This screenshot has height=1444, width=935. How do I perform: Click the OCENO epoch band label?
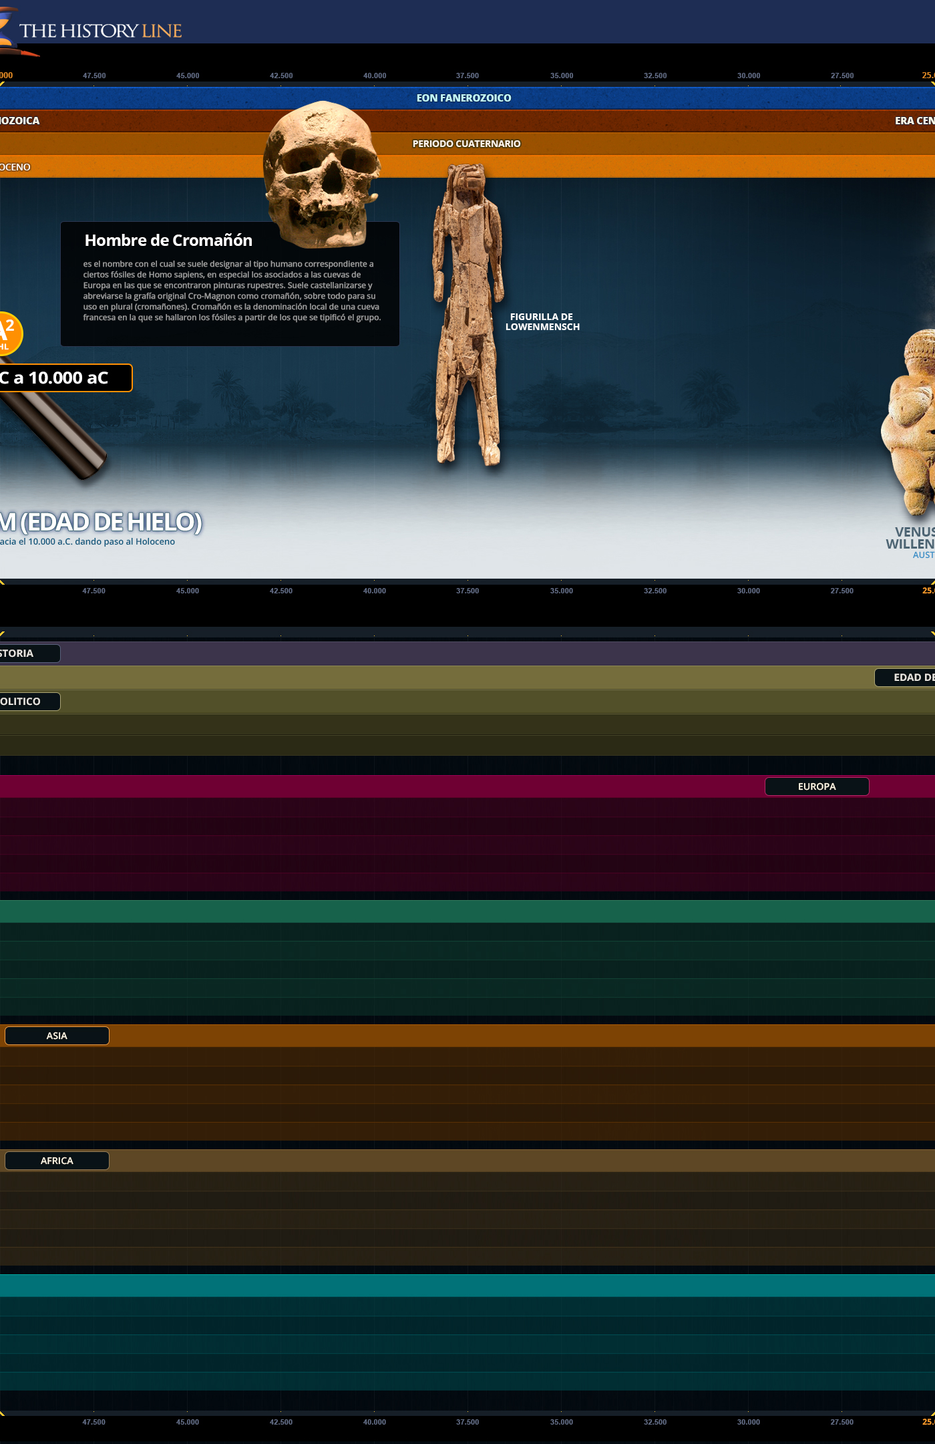(x=15, y=167)
